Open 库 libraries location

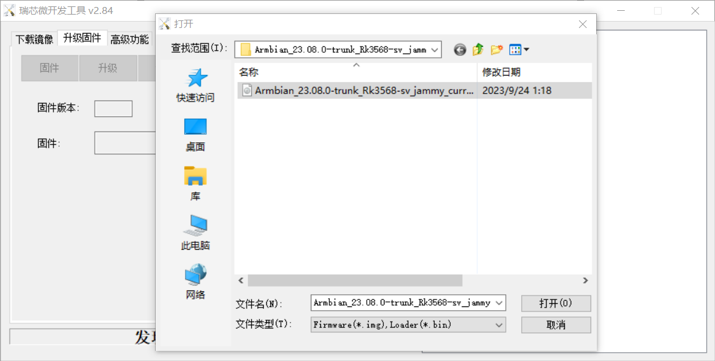pos(195,184)
